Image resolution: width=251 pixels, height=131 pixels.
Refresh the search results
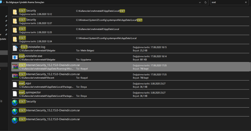[x=206, y=2]
